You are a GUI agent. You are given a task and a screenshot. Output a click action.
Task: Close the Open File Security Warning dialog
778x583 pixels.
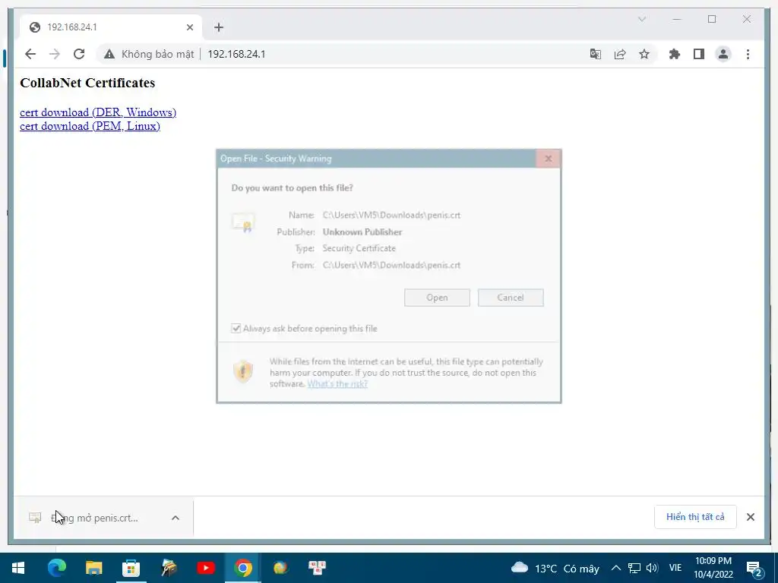(549, 159)
